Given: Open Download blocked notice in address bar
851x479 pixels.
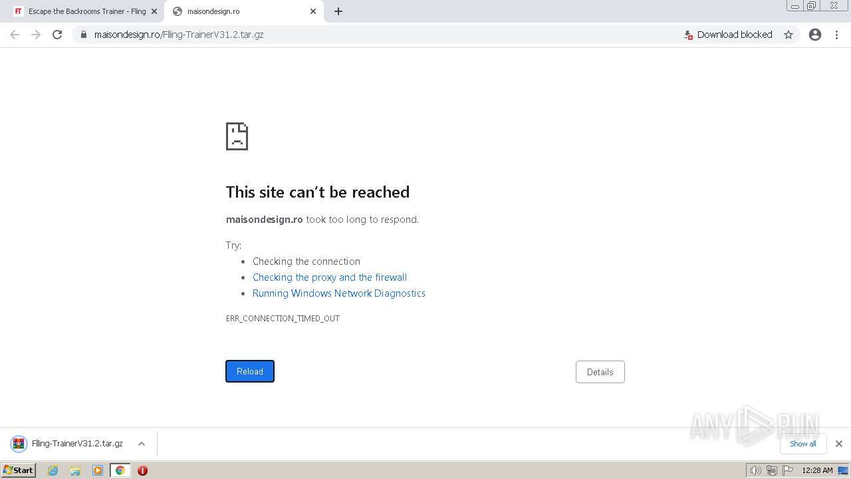Looking at the screenshot, I should (x=728, y=35).
